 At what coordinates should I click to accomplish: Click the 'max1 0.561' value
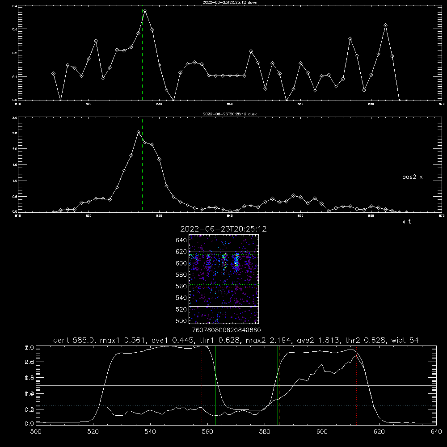(122, 340)
